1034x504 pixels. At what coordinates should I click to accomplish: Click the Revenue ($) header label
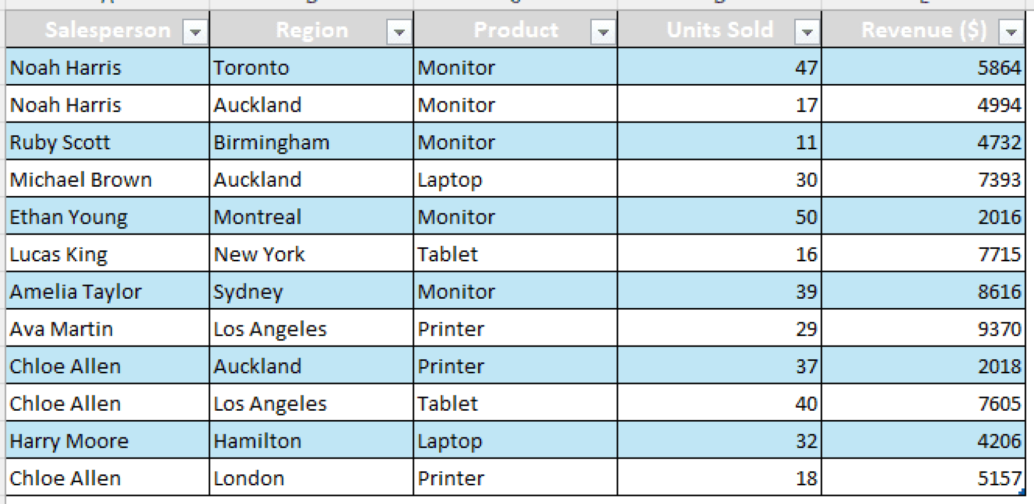coord(924,30)
